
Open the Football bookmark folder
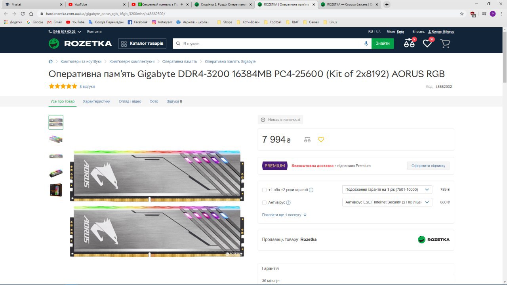[273, 22]
